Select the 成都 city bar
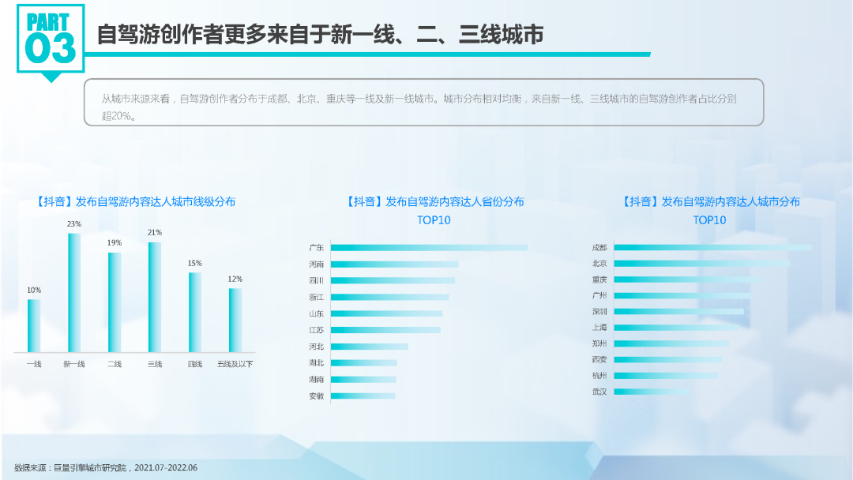853x480 pixels. tap(712, 248)
